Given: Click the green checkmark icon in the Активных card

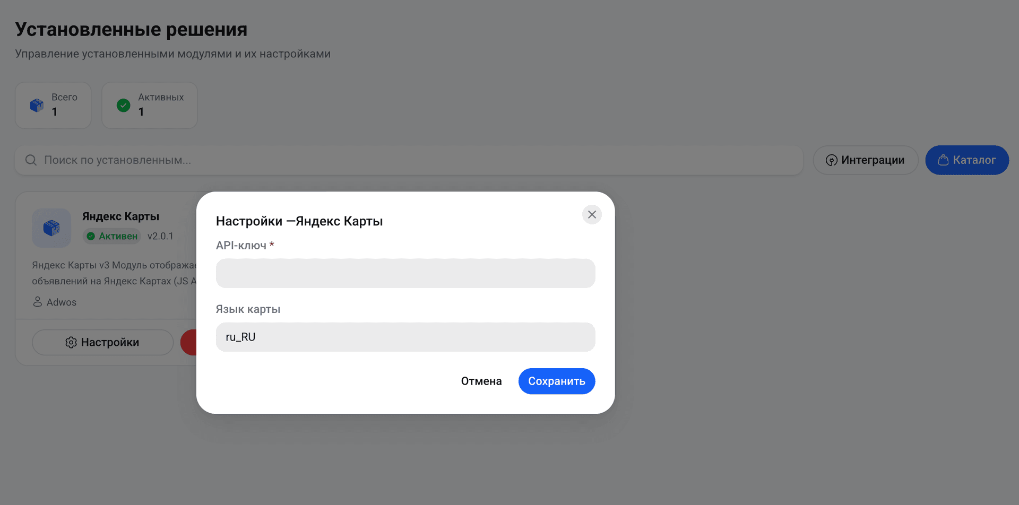Looking at the screenshot, I should click(124, 105).
